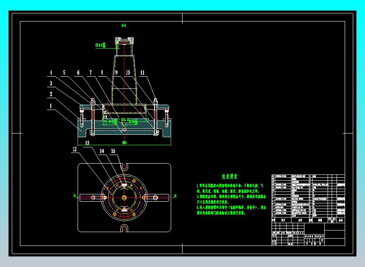Click the parts list table in title block
Viewport: 365px width, 267px height.
click(308, 198)
